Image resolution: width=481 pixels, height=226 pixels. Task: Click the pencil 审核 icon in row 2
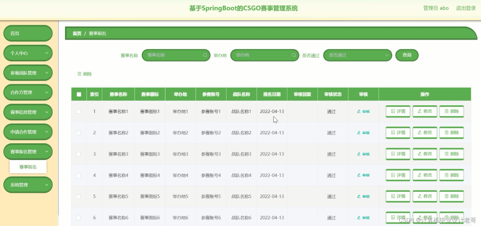[359, 133]
